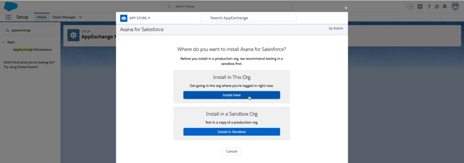Expand the Object Manager tab chevron
The height and width of the screenshot is (163, 464).
pyautogui.click(x=81, y=17)
